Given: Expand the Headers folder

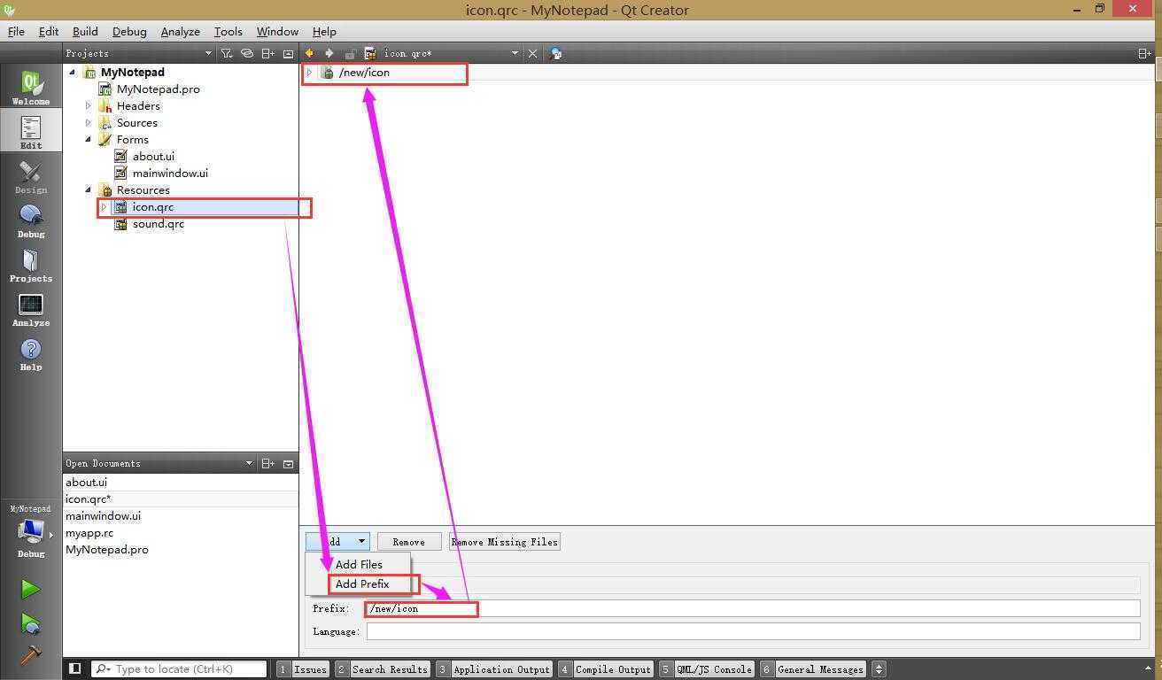Looking at the screenshot, I should point(89,105).
